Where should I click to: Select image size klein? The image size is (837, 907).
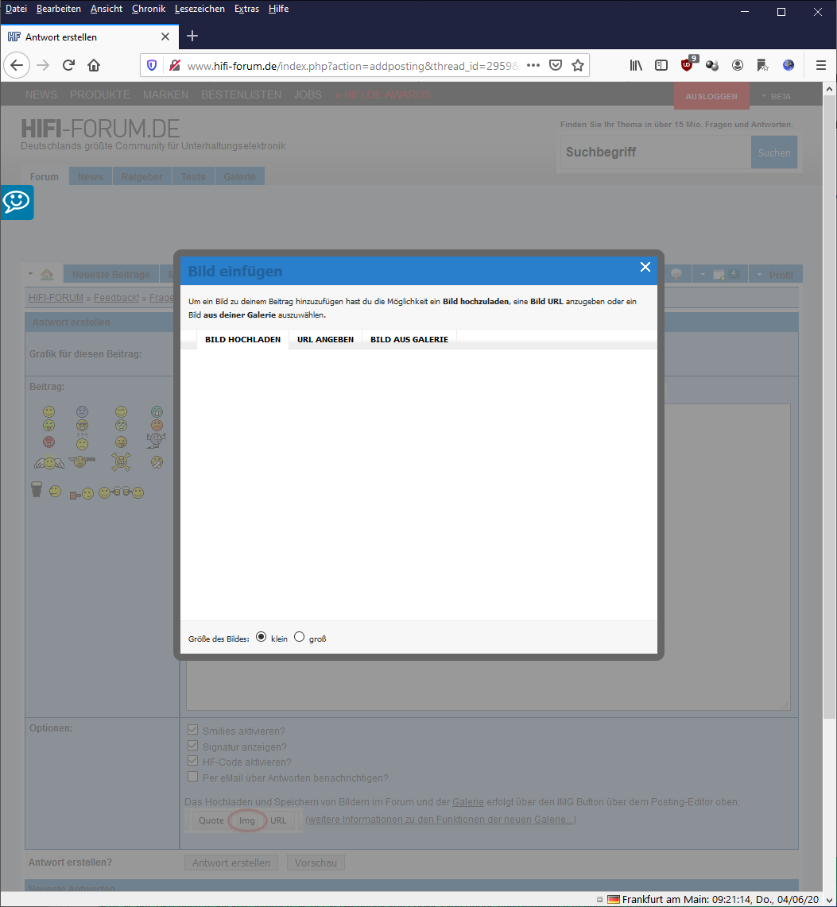click(x=261, y=637)
